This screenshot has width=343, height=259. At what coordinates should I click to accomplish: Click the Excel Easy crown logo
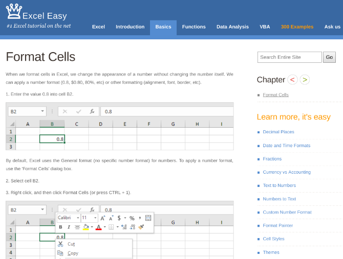[x=13, y=11]
